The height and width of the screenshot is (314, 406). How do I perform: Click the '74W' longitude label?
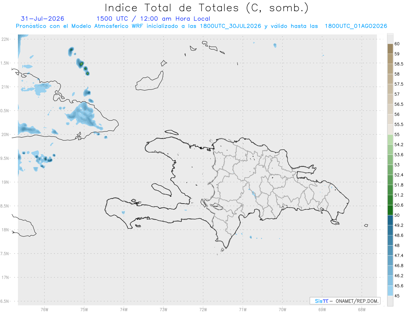[x=123, y=309]
